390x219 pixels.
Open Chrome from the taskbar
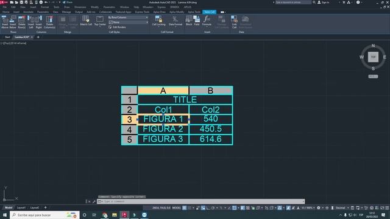105,215
